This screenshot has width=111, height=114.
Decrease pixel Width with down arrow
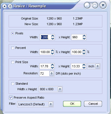[53, 38]
